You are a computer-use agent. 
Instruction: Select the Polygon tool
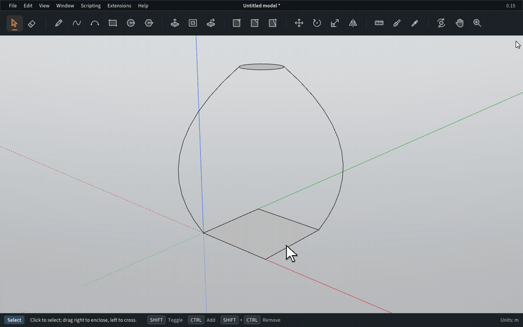149,23
